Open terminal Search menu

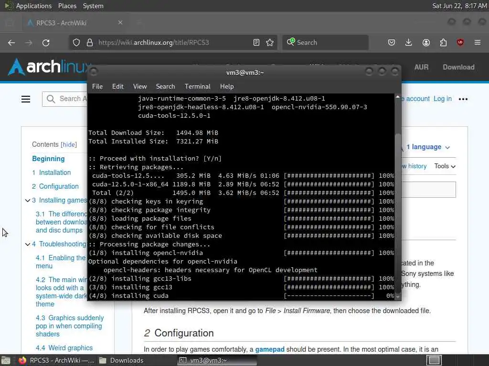(165, 87)
